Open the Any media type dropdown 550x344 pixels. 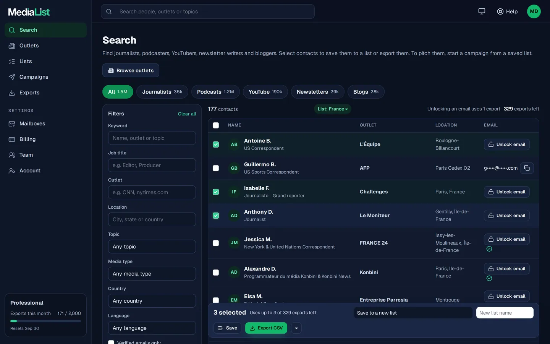pyautogui.click(x=152, y=274)
